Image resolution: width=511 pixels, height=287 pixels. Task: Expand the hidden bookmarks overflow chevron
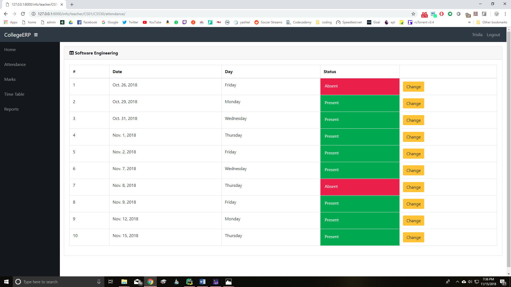(469, 22)
